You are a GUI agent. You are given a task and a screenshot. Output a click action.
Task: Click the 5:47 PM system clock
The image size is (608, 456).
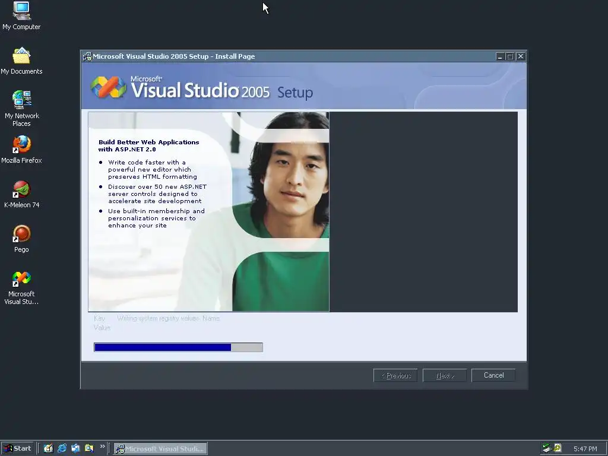click(x=585, y=449)
